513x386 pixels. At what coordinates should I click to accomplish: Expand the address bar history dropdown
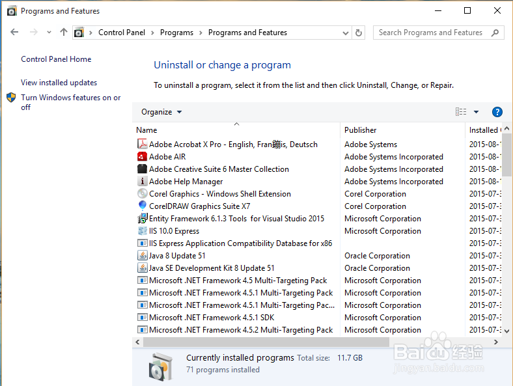click(x=345, y=33)
